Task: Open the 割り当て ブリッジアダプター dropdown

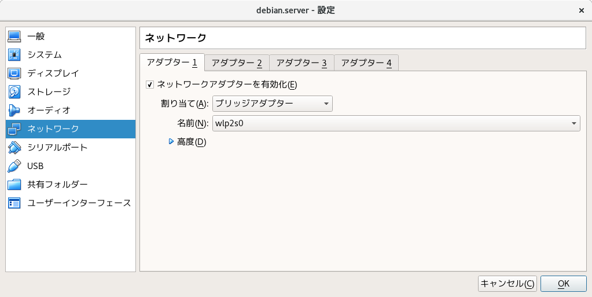Action: pos(272,104)
